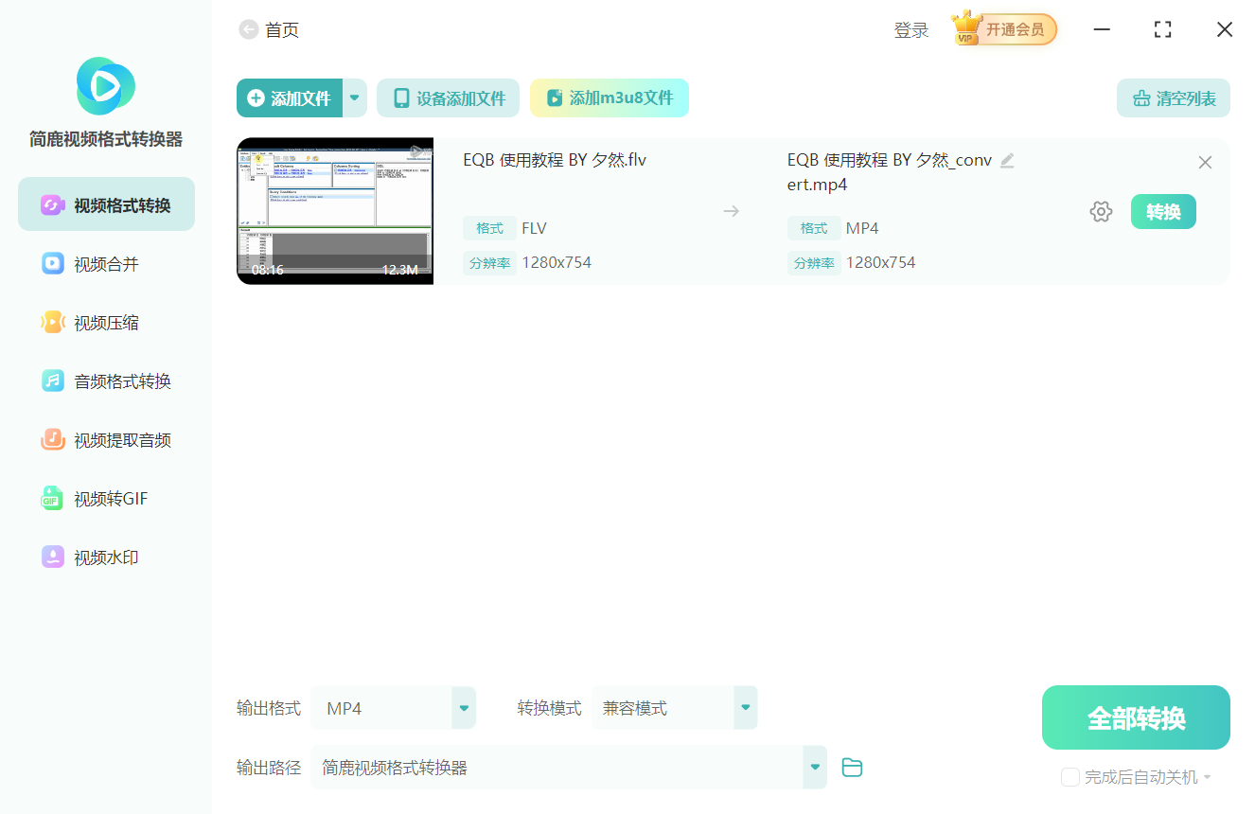Click output filename ending in ert.mp4

coord(890,172)
